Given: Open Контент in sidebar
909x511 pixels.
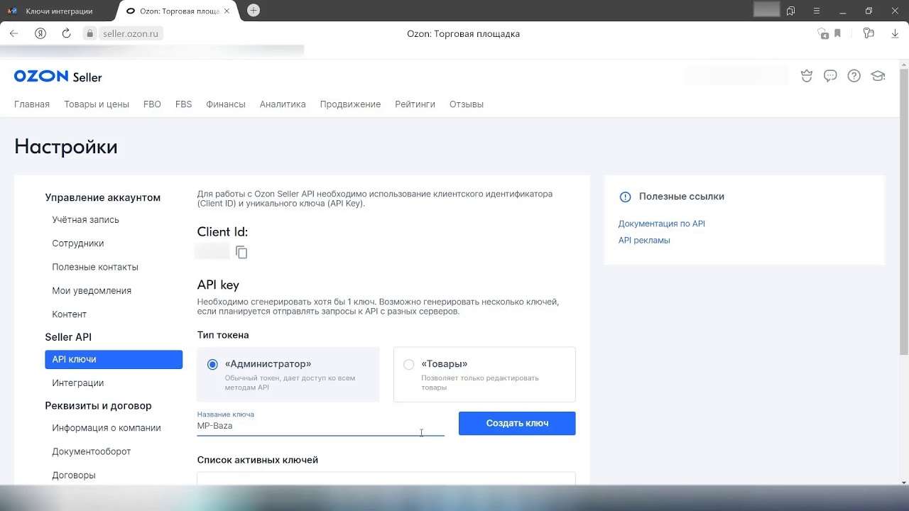Looking at the screenshot, I should pos(70,314).
